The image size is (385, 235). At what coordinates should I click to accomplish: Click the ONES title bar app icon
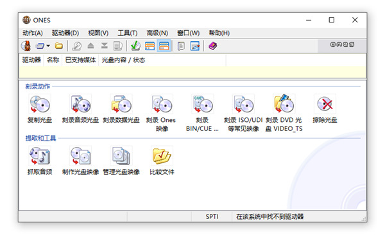[26, 20]
